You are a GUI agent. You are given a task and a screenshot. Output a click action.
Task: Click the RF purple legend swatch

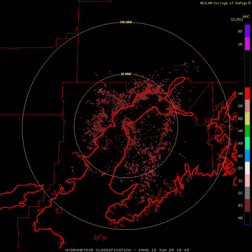[x=247, y=31]
